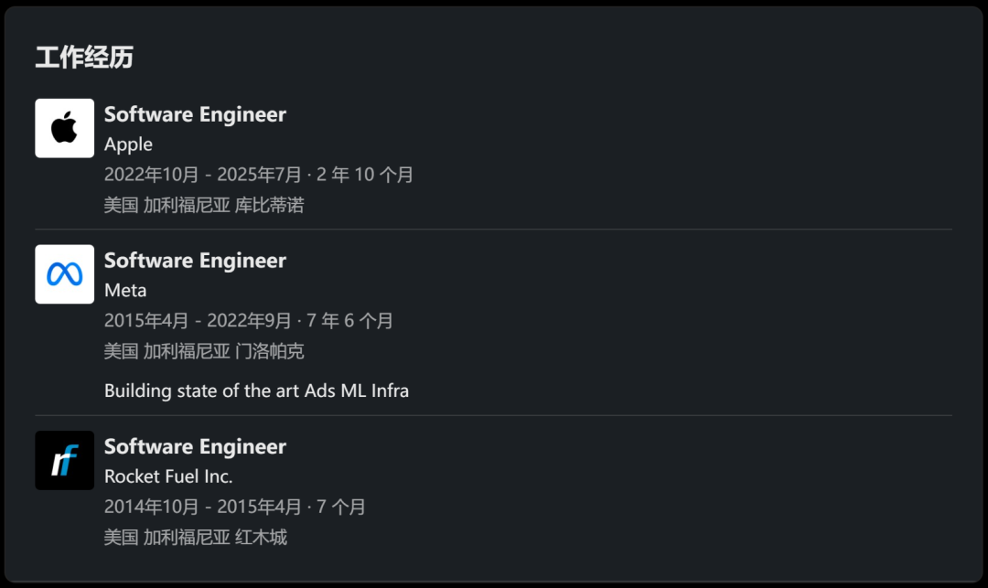
Task: Open the Software Engineer role at Apple
Action: (x=195, y=114)
